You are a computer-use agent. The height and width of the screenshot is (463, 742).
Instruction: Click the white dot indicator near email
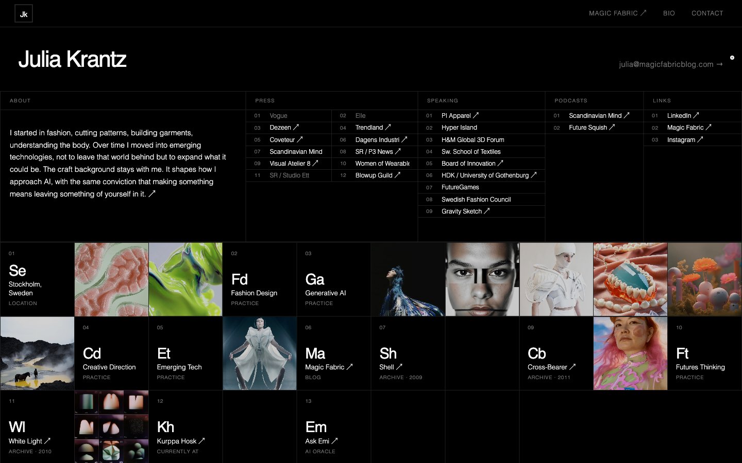tap(732, 58)
